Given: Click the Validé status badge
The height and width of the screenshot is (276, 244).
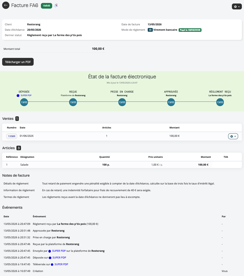Looking at the screenshot, I should coord(47,6).
